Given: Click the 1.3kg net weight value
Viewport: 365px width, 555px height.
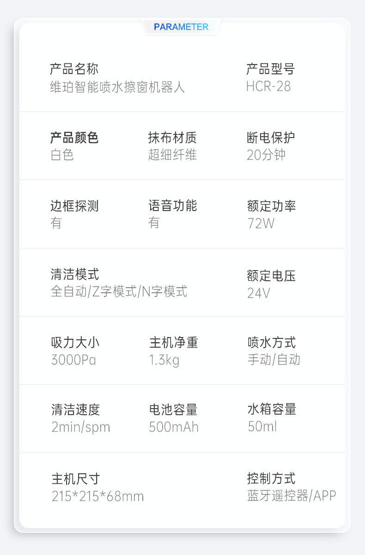Looking at the screenshot, I should point(164,360).
